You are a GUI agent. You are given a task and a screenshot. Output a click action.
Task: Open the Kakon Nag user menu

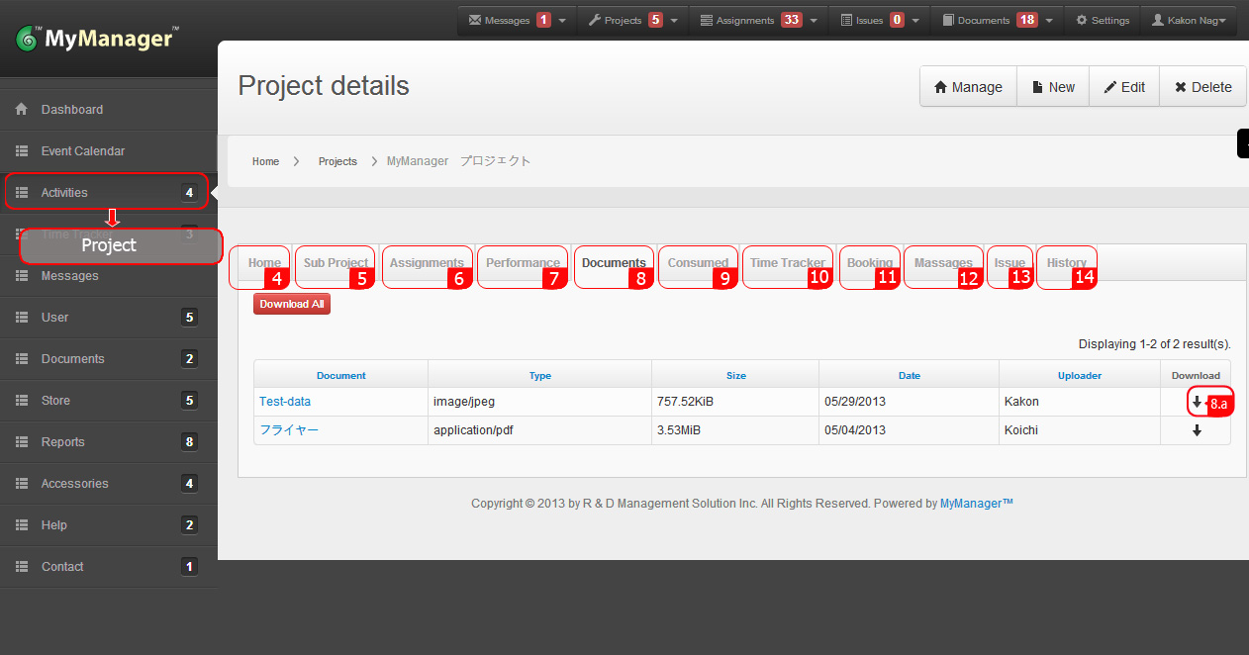point(1189,20)
